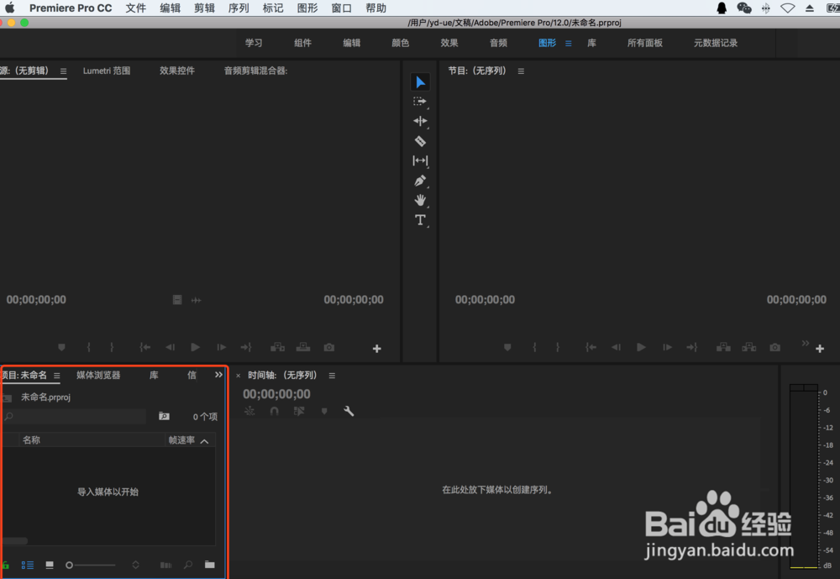Screen dimensions: 840x579
Task: Step back one frame in Program monitor
Action: (x=616, y=347)
